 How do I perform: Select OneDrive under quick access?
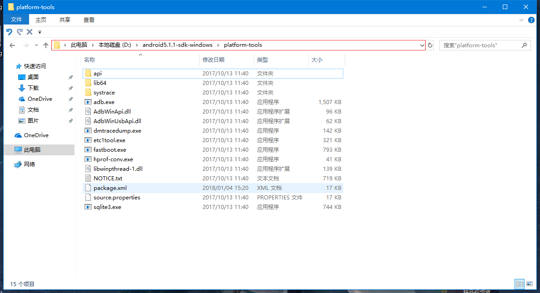pyautogui.click(x=40, y=99)
